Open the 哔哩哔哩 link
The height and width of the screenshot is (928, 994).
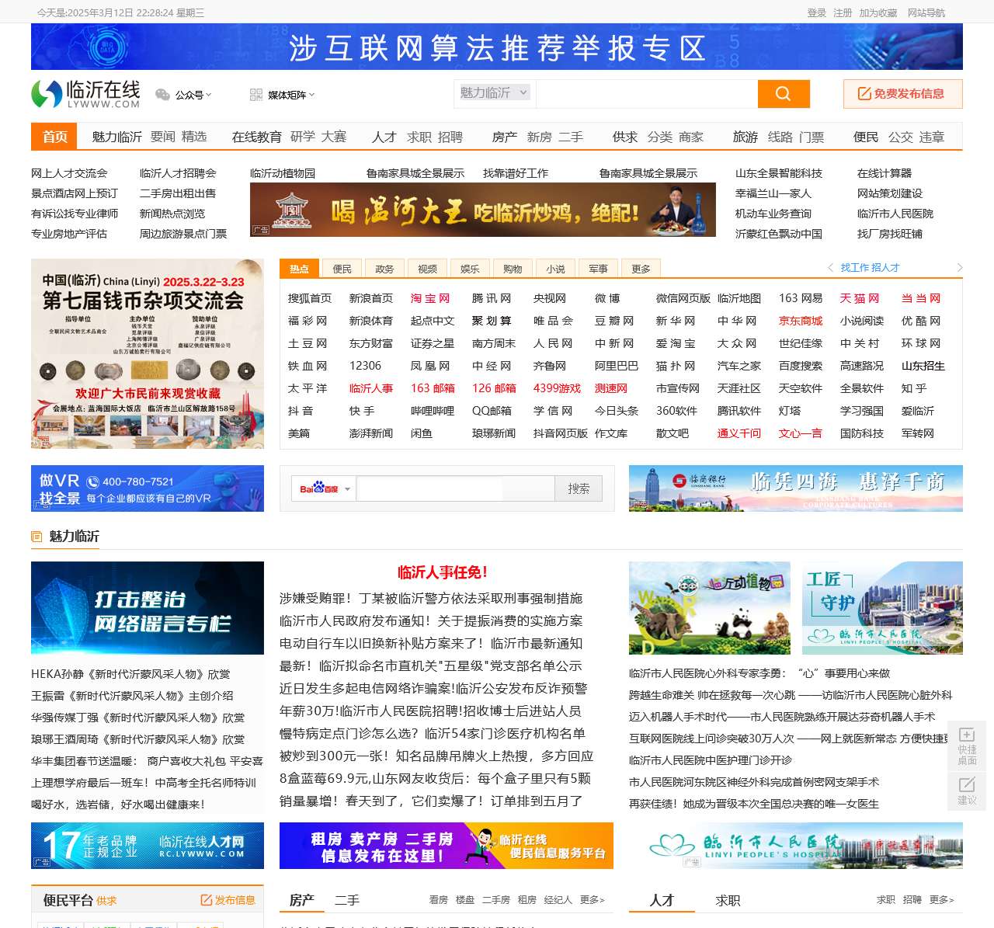[433, 411]
